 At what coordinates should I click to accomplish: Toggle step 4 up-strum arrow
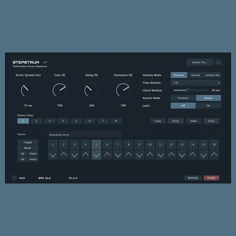85,155
